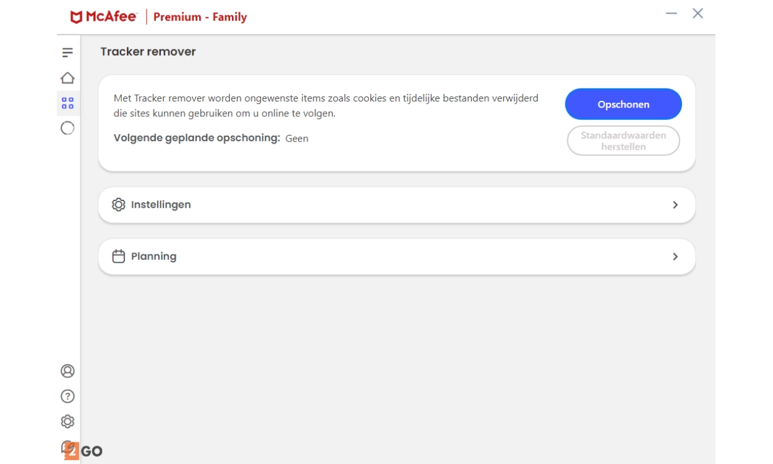The image size is (773, 464).
Task: Go to the Home dashboard icon
Action: click(67, 78)
